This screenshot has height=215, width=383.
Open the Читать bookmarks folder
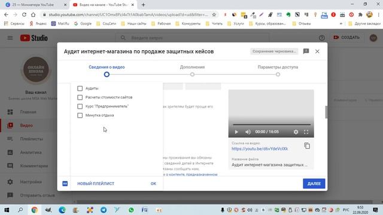214,24
